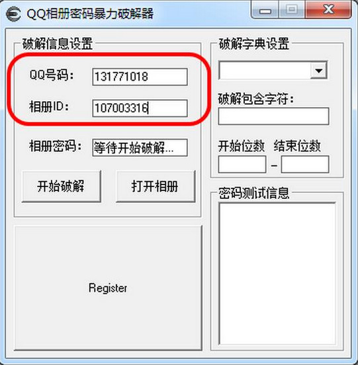
Task: Click inside the 密码测试信息 output area
Action: pyautogui.click(x=277, y=274)
